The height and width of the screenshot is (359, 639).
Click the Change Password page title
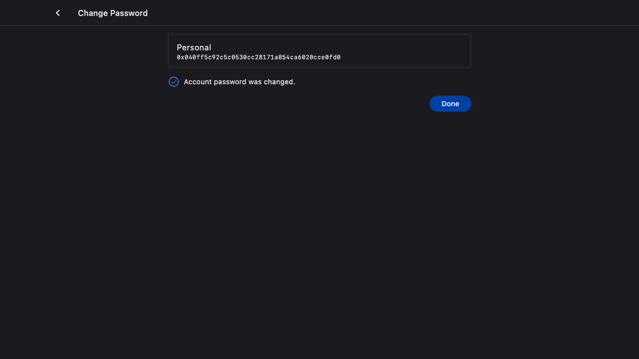tap(113, 13)
